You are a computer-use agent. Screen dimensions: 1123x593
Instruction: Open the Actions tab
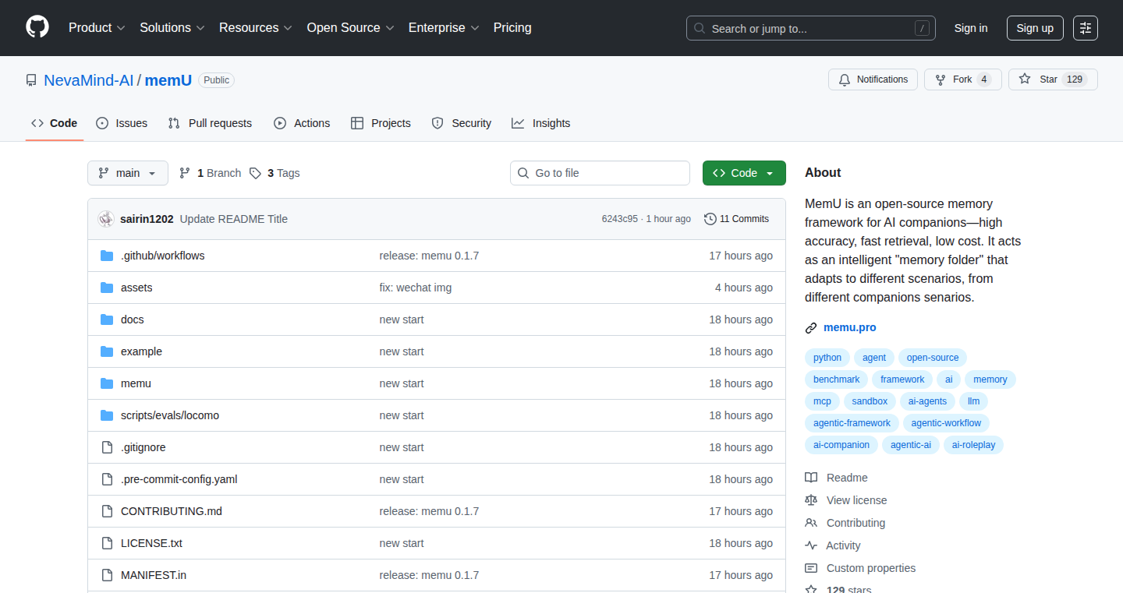click(x=302, y=123)
